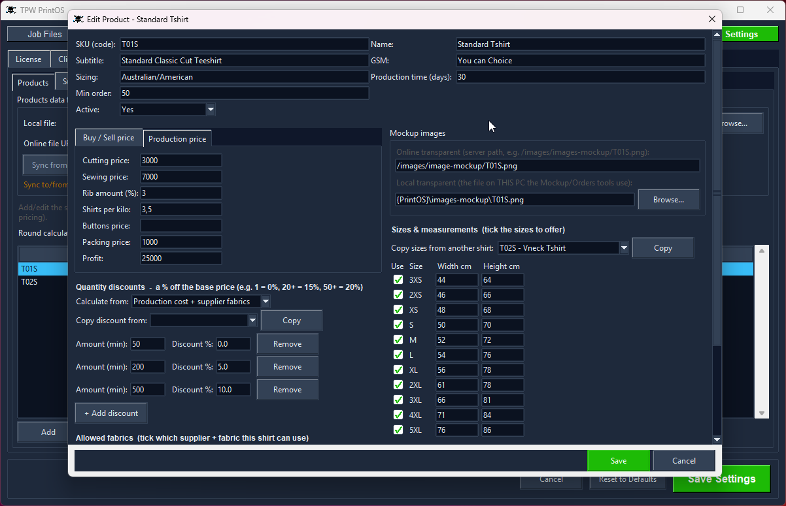Screen dimensions: 786x506
Task: Click the Online transparent path field
Action: 548,166
